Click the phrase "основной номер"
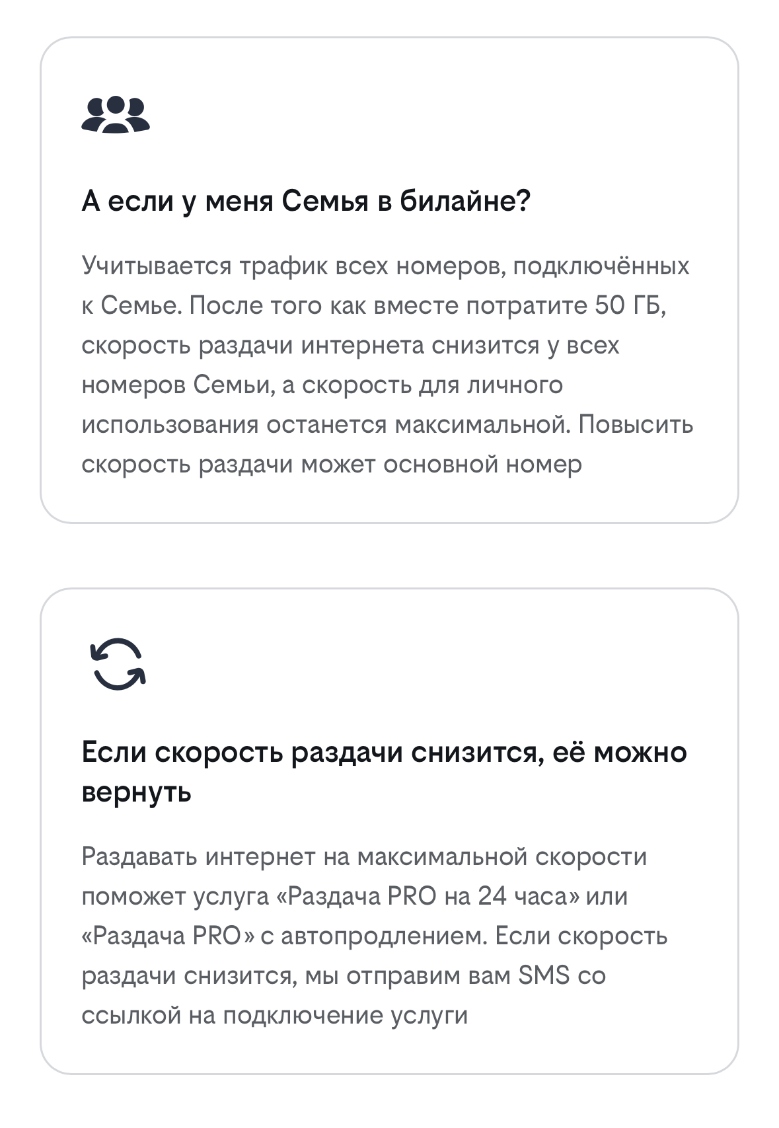 [482, 464]
